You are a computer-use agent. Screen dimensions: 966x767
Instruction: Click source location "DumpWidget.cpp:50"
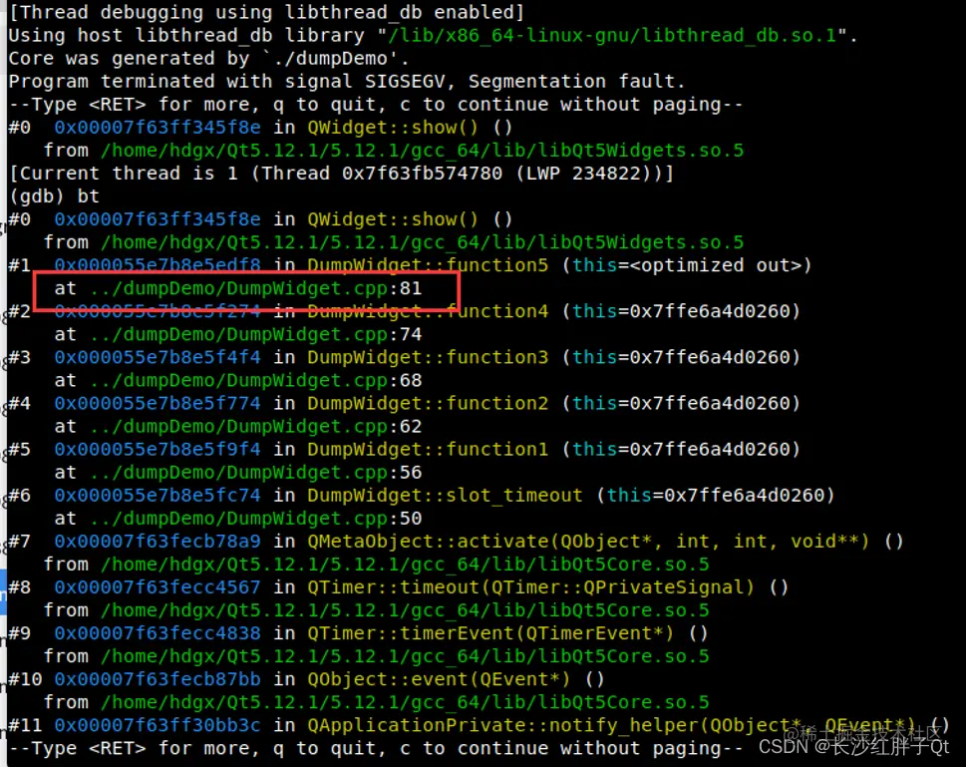324,518
